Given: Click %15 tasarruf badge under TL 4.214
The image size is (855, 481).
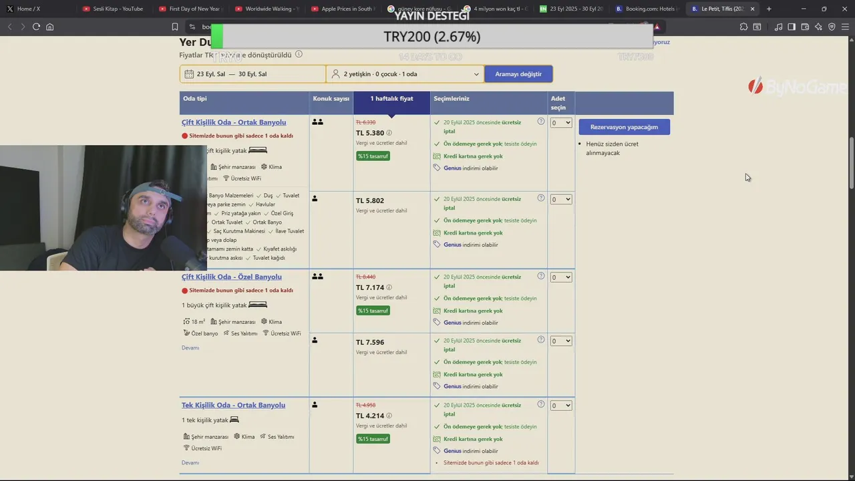Looking at the screenshot, I should tap(373, 439).
